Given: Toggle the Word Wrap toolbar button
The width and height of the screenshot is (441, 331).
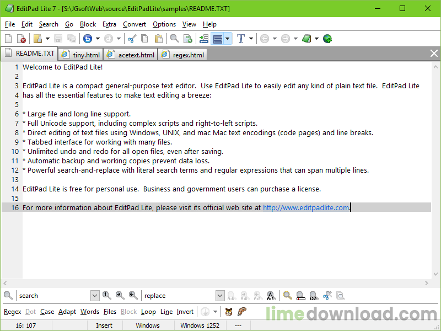Looking at the screenshot, I should [x=218, y=39].
